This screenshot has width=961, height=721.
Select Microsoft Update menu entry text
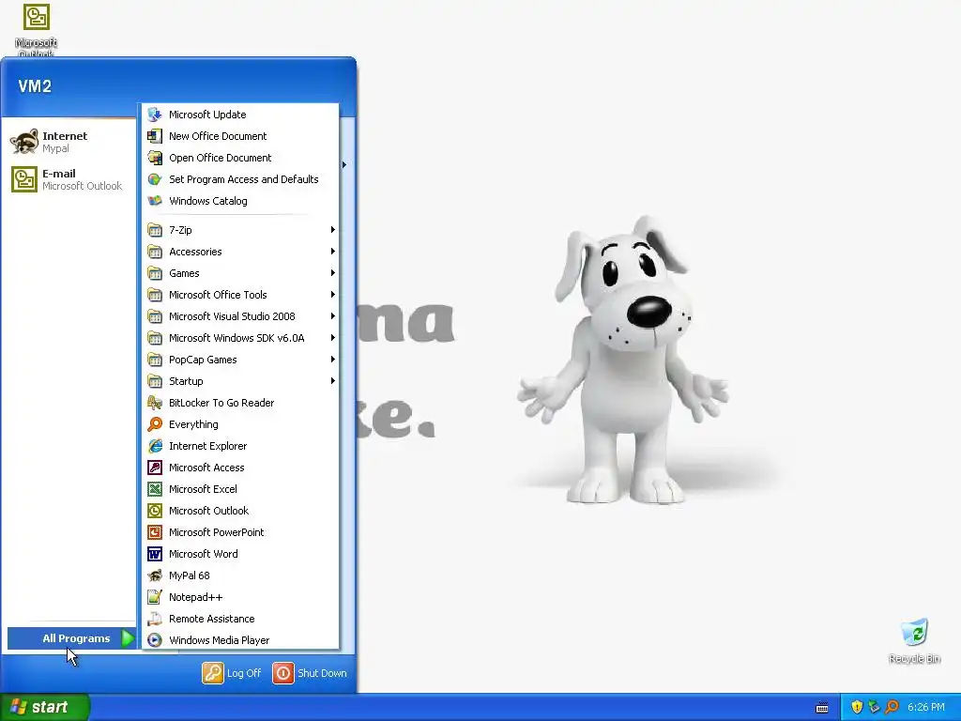click(207, 115)
